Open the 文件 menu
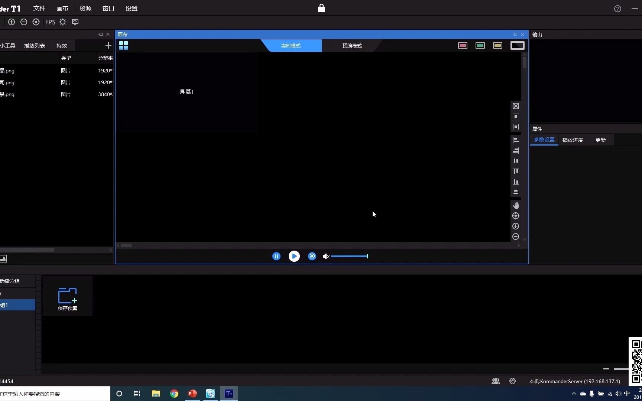The width and height of the screenshot is (642, 401). point(39,8)
